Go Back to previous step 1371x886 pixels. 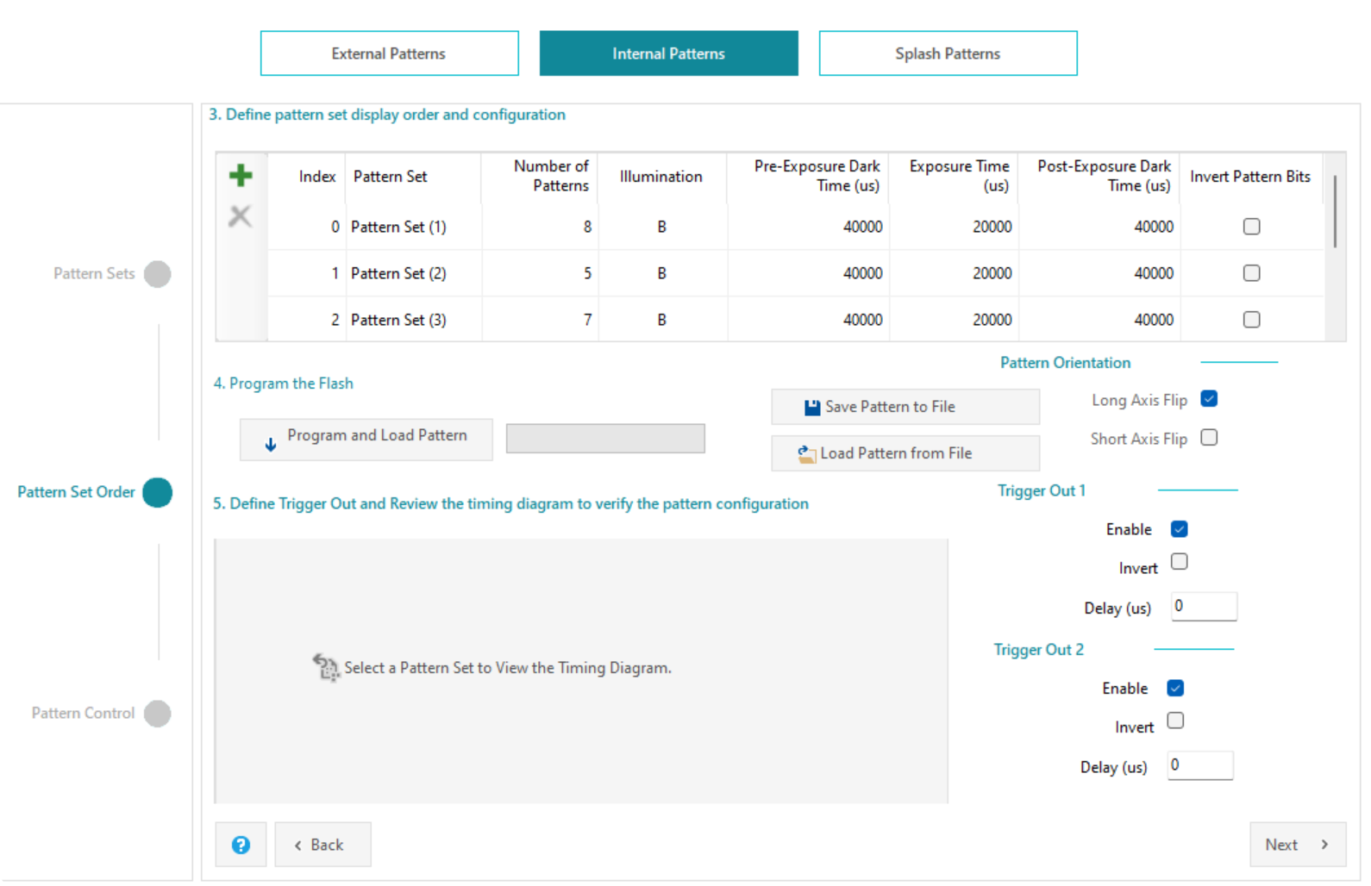(x=322, y=845)
